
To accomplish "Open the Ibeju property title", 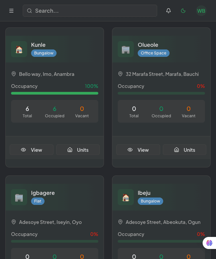I will tap(144, 193).
